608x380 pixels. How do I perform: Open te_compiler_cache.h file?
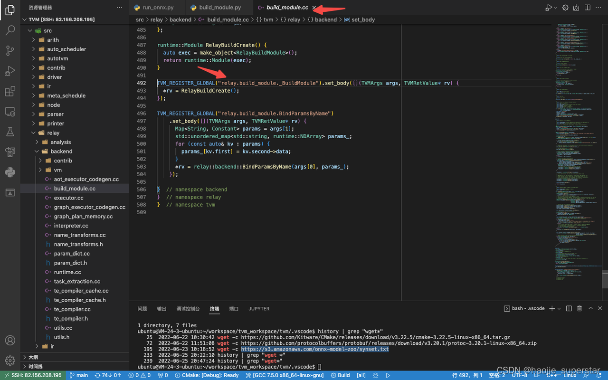[75, 300]
